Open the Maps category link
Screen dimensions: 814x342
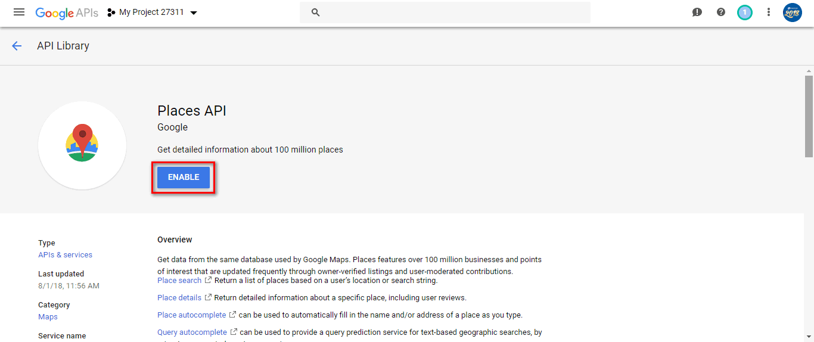pos(48,316)
